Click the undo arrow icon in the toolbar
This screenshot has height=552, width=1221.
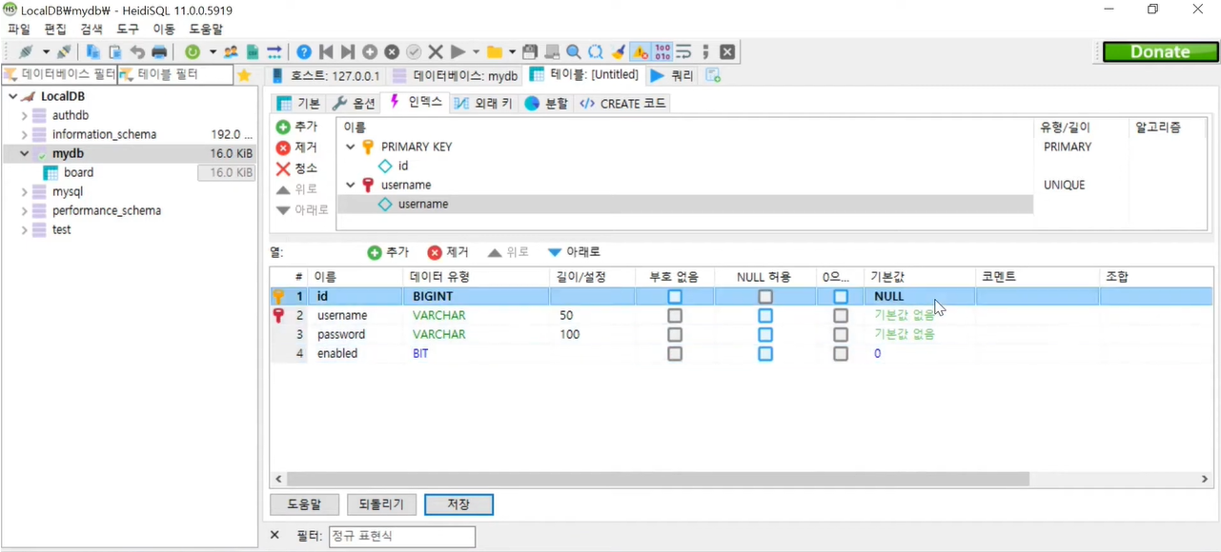[x=137, y=51]
